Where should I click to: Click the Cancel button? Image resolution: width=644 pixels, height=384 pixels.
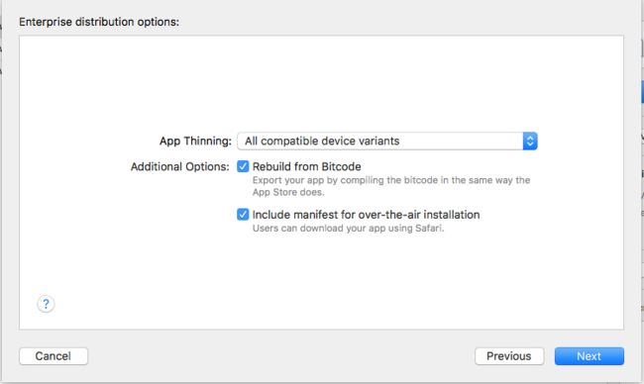[54, 356]
